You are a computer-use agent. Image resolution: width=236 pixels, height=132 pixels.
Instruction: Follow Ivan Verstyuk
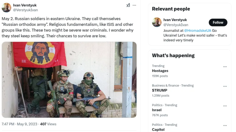[218, 23]
